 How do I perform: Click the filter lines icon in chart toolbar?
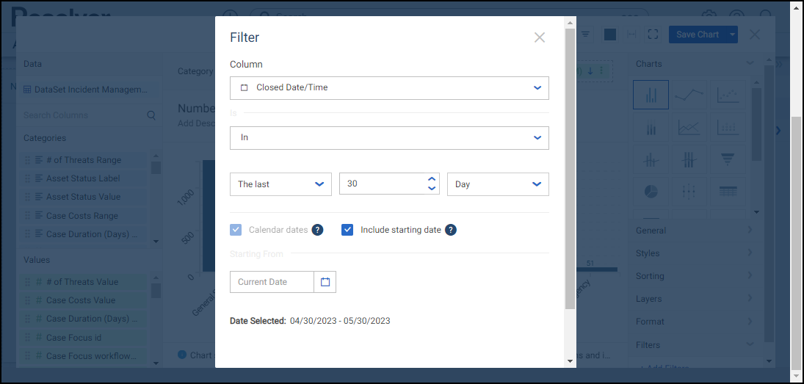(585, 35)
